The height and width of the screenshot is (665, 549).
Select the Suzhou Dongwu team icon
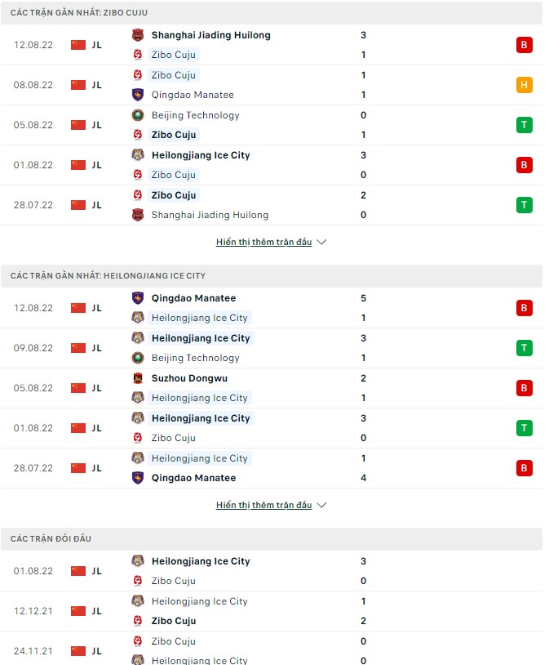click(139, 378)
